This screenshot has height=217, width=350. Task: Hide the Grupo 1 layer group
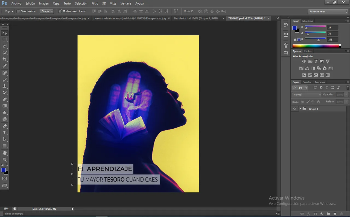(294, 109)
